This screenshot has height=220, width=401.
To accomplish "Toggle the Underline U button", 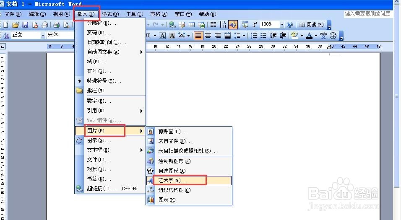I will coord(148,36).
